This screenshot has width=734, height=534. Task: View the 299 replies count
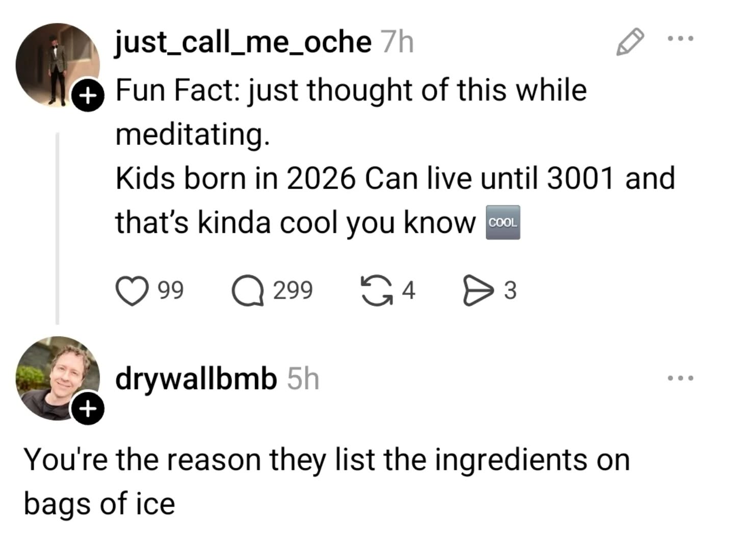pos(293,290)
